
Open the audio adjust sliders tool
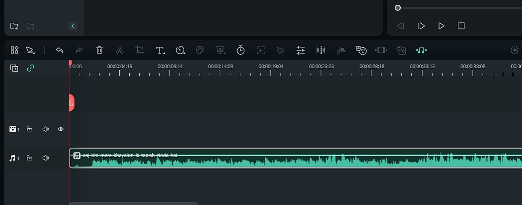300,50
